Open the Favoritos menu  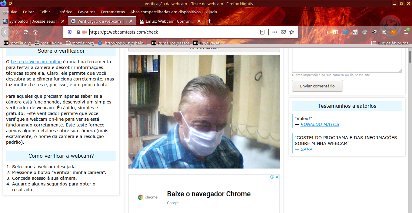pos(87,12)
